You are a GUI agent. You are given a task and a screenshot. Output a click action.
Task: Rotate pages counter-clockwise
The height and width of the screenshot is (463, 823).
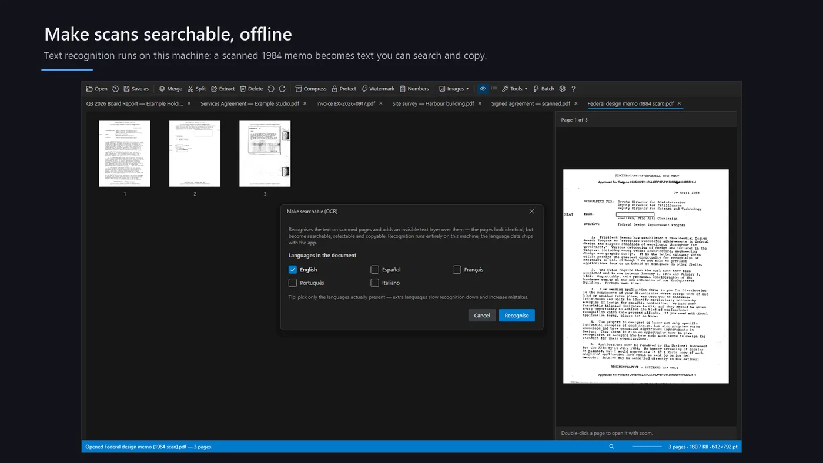(271, 89)
